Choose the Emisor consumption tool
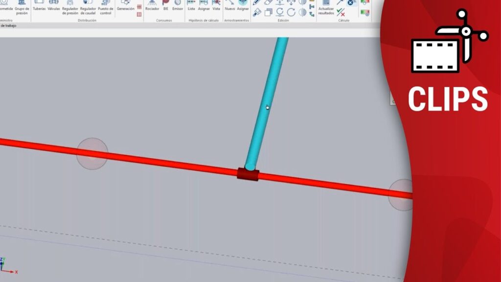Image resolution: width=501 pixels, height=282 pixels. coord(178,5)
